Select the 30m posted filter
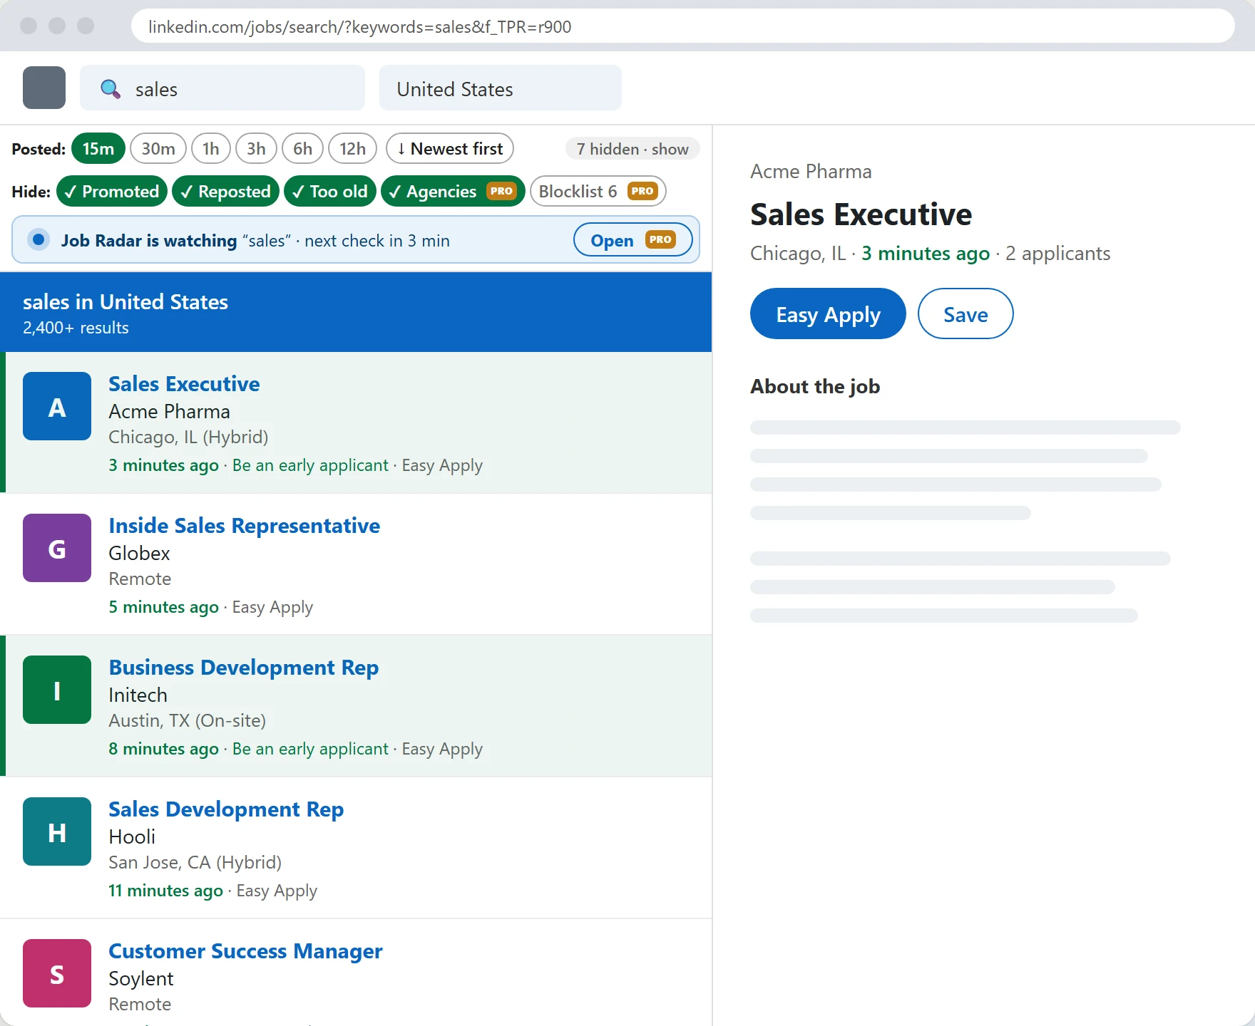 158,148
